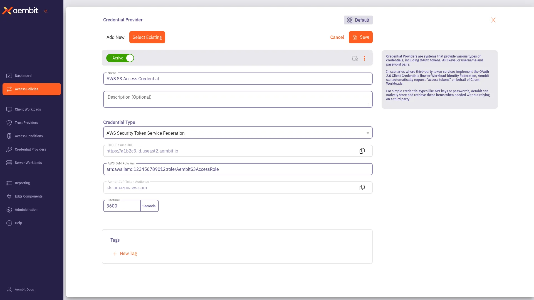This screenshot has height=300, width=534.
Task: Close the Credential Provider panel
Action: [x=493, y=20]
